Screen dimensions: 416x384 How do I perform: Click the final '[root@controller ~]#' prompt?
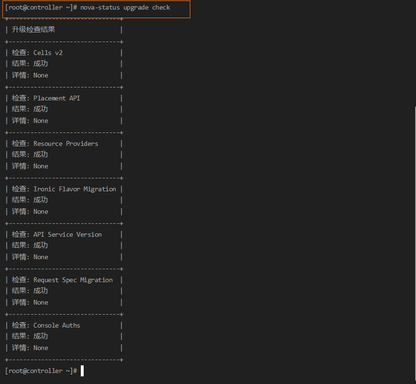tap(41, 371)
